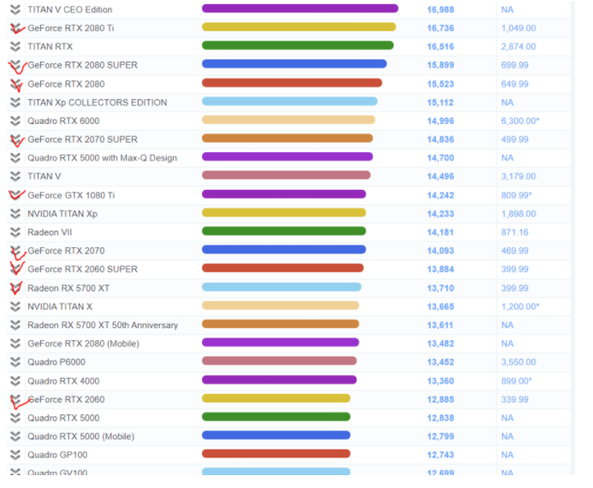Click score 16,736 for RTX 2080 Ti

tap(441, 28)
